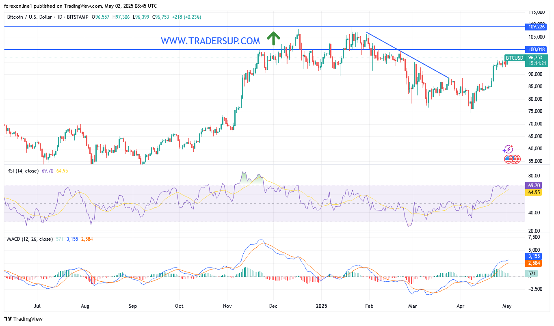Click 20.00 on the RSI axis
This screenshot has height=326, width=554.
[x=534, y=231]
